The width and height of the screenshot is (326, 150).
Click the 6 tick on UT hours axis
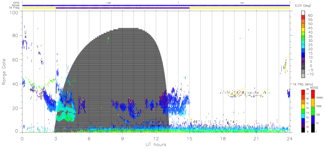pyautogui.click(x=89, y=139)
